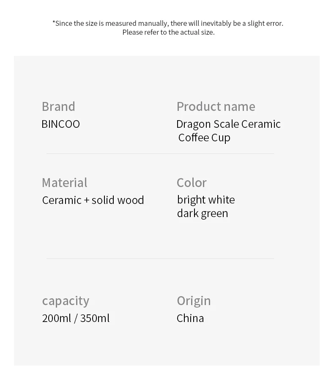Click the size measured manually disclaimer line

(168, 23)
